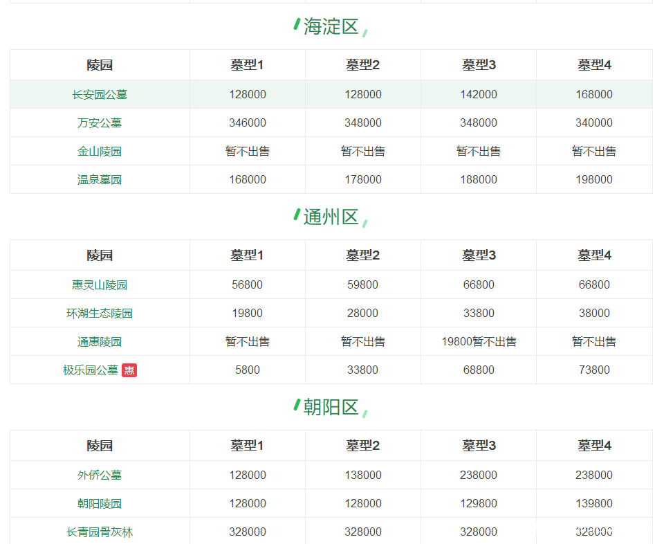Select 环湖生态陵园 墓型1 price 19800

pyautogui.click(x=248, y=313)
